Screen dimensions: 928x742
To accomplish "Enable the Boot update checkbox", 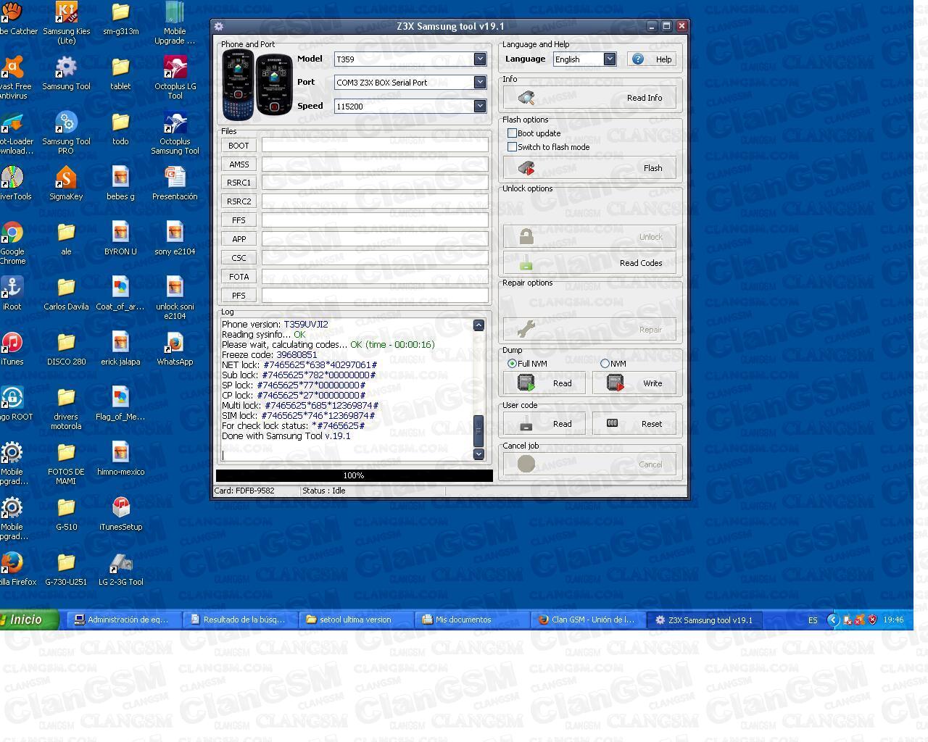I will pos(513,133).
